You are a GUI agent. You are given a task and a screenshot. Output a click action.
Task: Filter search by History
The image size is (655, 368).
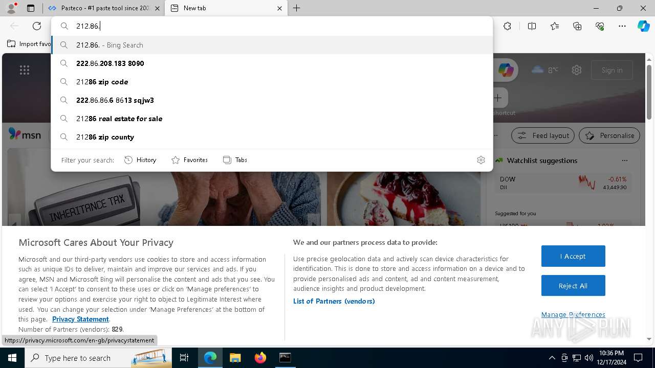(x=140, y=160)
